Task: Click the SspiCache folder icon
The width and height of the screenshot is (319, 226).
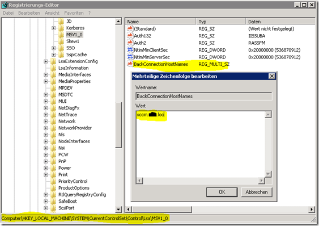Action: (61, 55)
